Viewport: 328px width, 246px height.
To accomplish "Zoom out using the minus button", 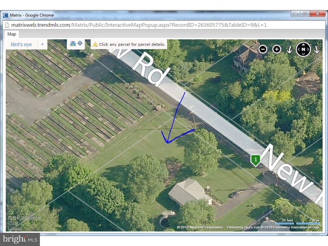I will 263,49.
